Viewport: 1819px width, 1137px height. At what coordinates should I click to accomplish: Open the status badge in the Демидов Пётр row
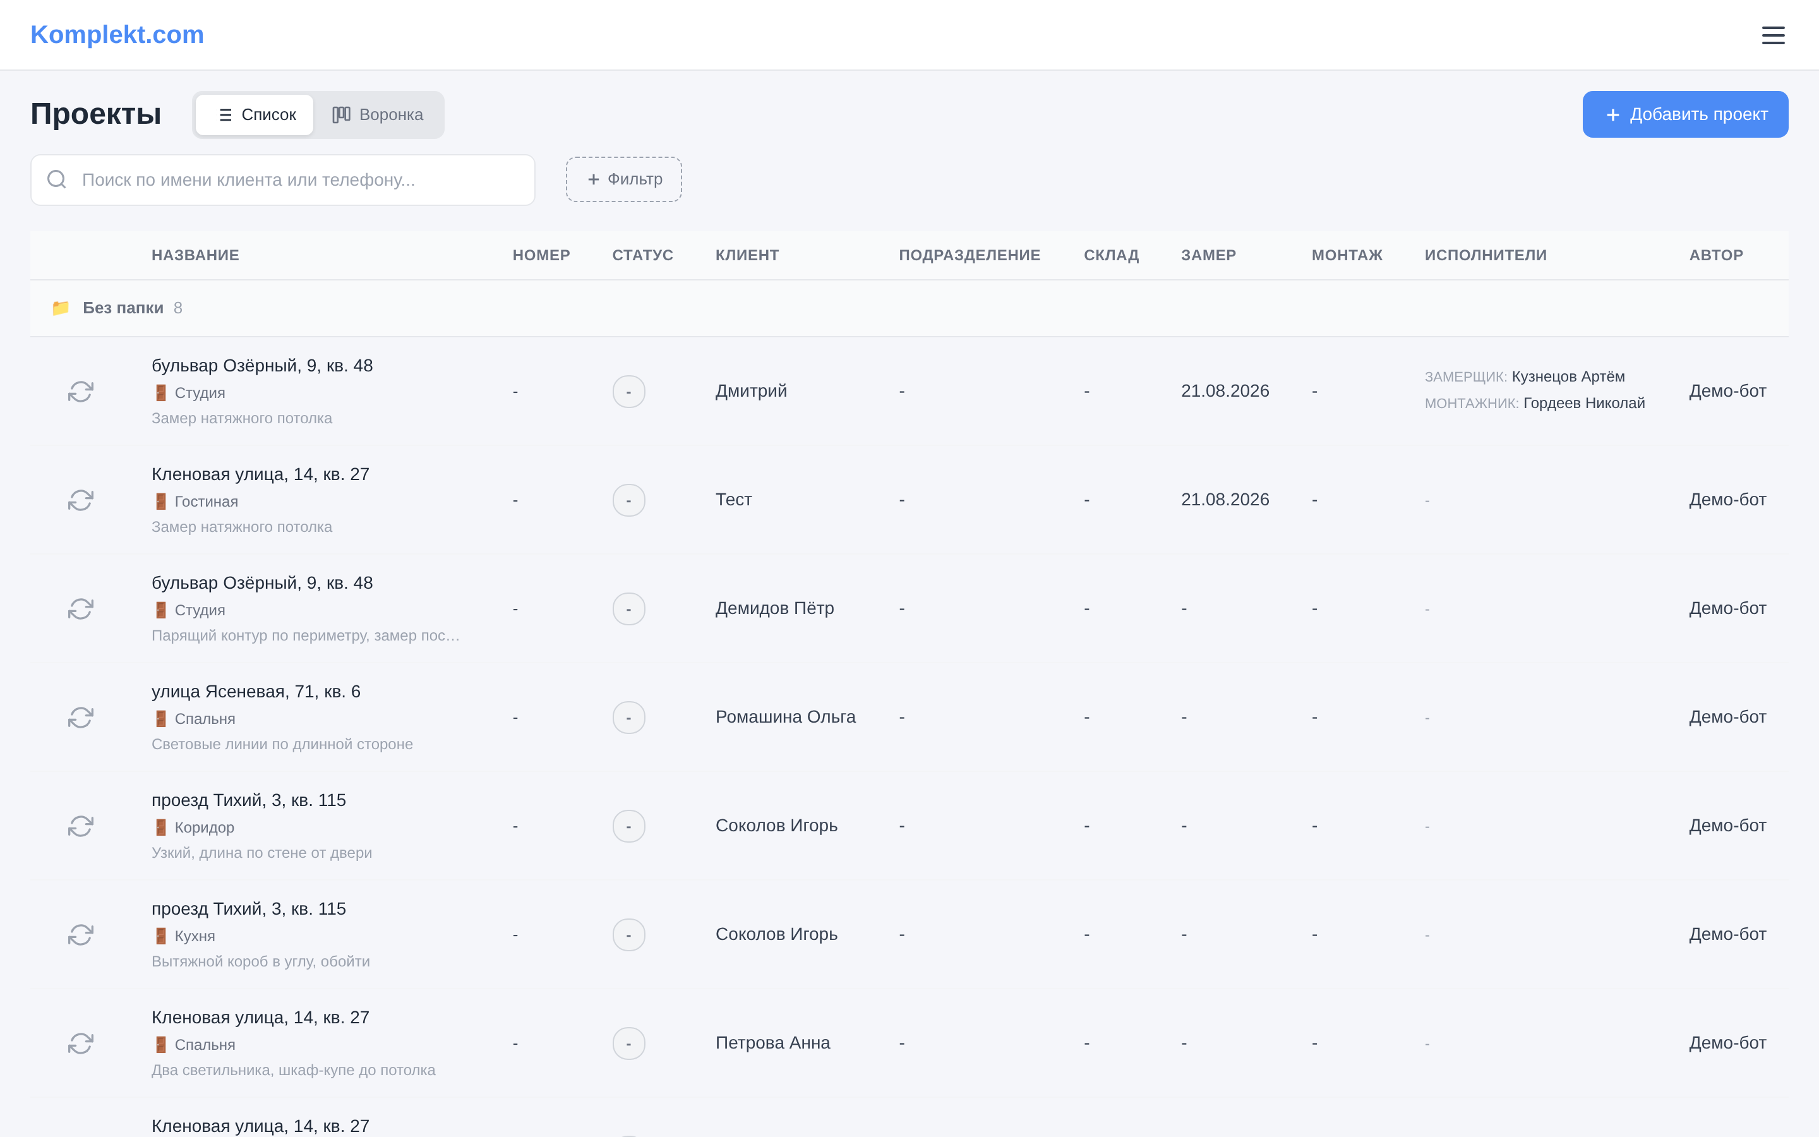coord(629,609)
